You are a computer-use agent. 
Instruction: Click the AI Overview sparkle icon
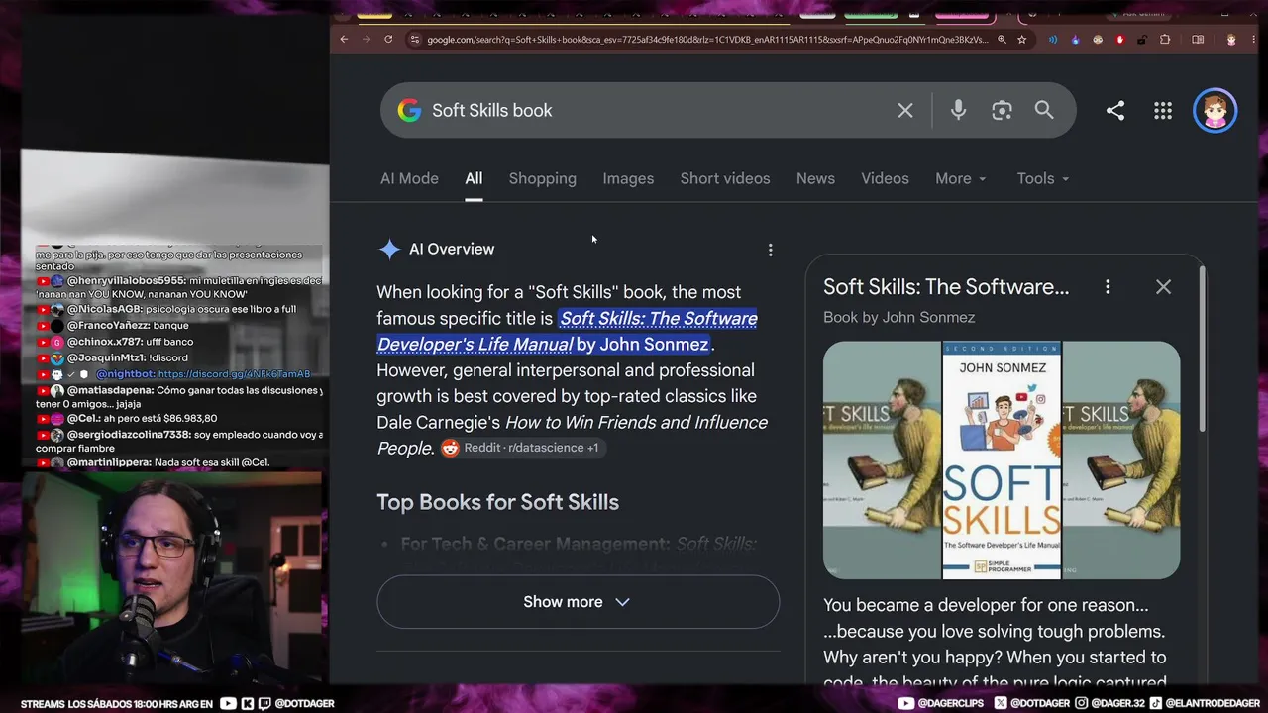389,250
